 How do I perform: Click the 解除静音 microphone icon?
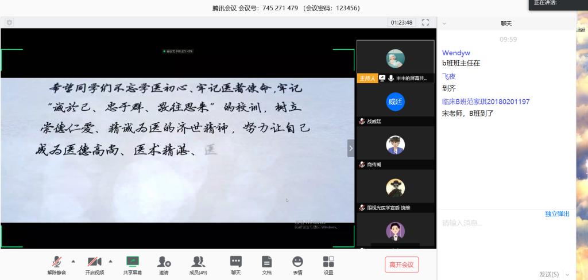[56, 262]
